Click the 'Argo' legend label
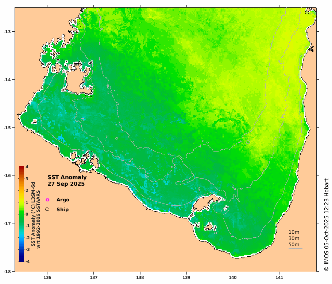 [63, 200]
